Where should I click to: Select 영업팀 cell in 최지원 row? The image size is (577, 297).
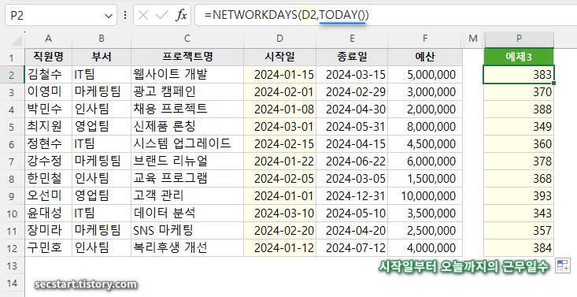pos(102,127)
